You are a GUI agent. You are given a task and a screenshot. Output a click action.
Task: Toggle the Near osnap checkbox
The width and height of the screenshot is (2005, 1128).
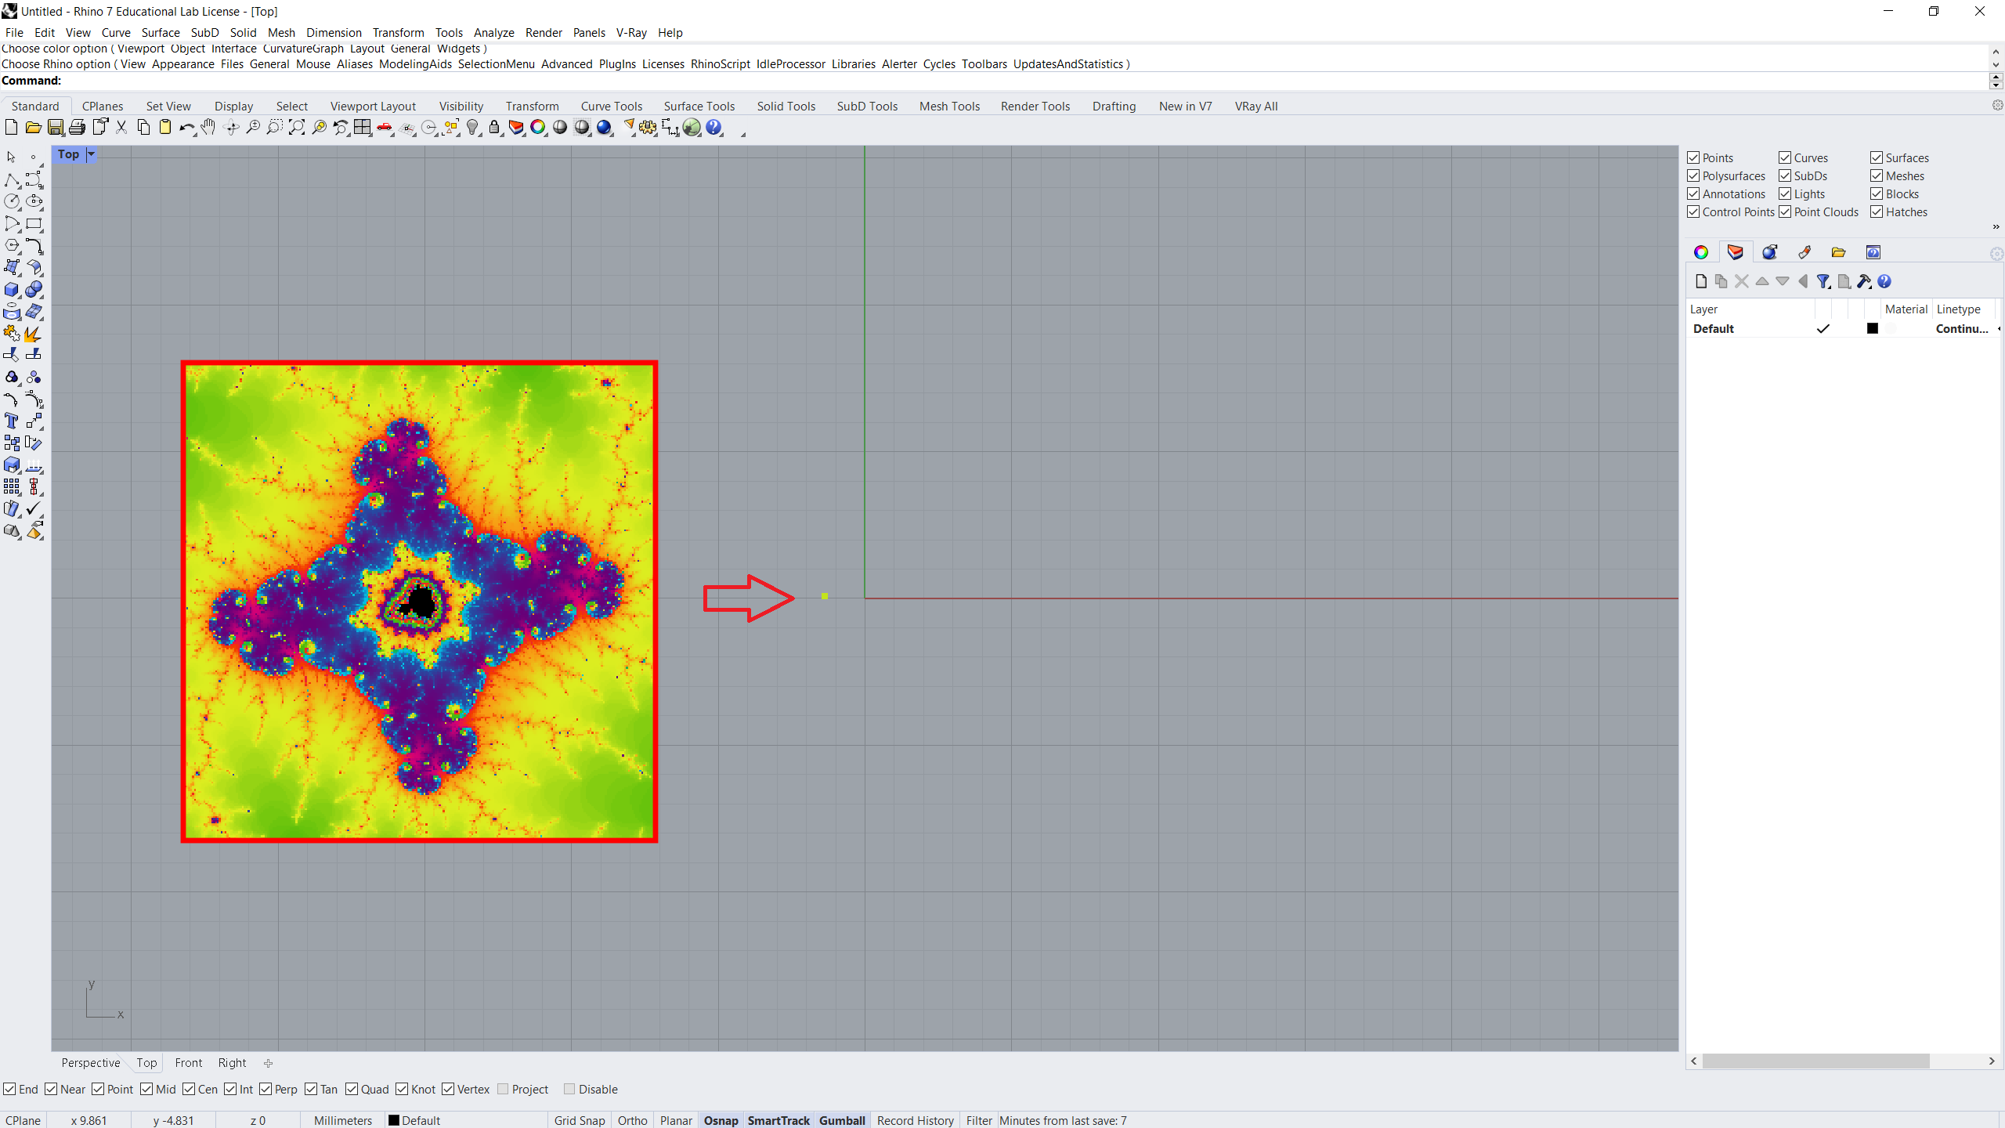pos(52,1089)
